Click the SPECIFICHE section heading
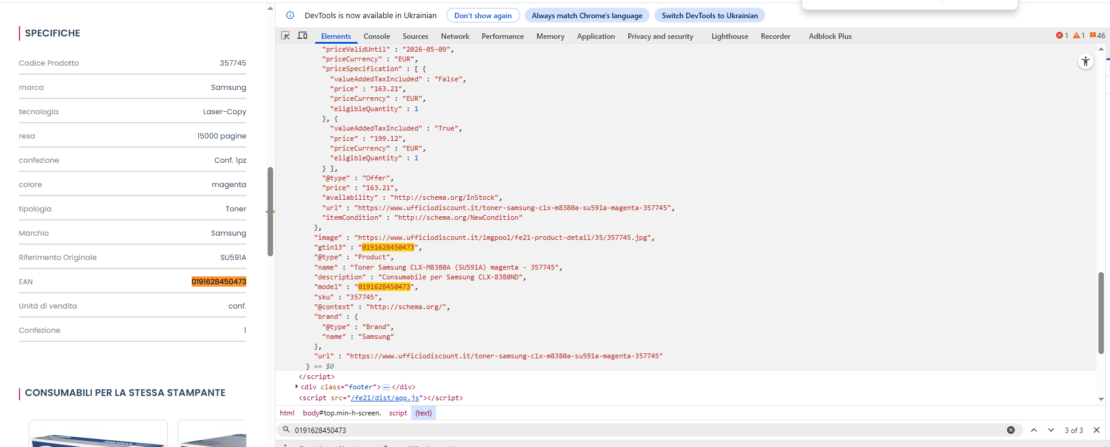 pyautogui.click(x=52, y=33)
